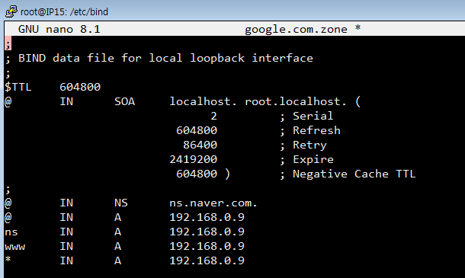Click the 'IN' class on the NS line
This screenshot has width=465, height=278.
[66, 203]
